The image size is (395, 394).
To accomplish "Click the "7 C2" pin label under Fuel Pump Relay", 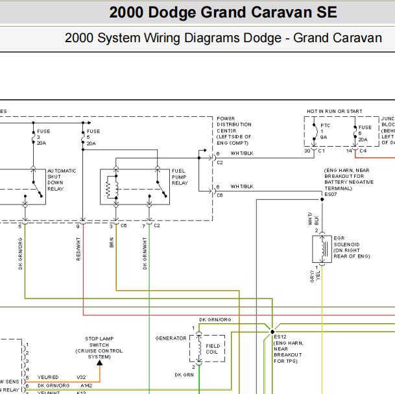I will click(x=151, y=226).
